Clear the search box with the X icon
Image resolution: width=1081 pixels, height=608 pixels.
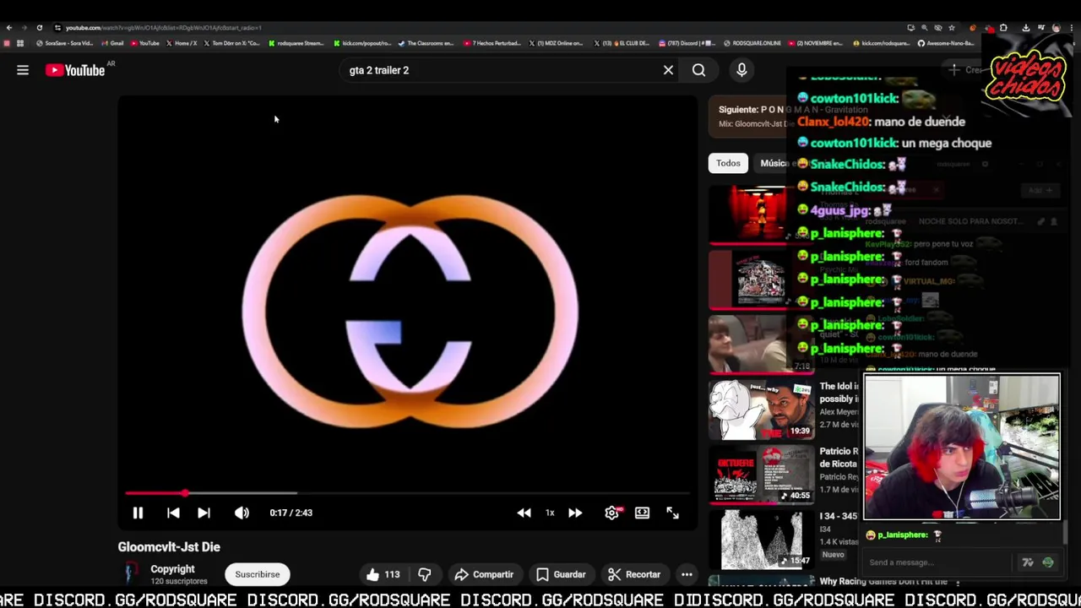coord(668,70)
